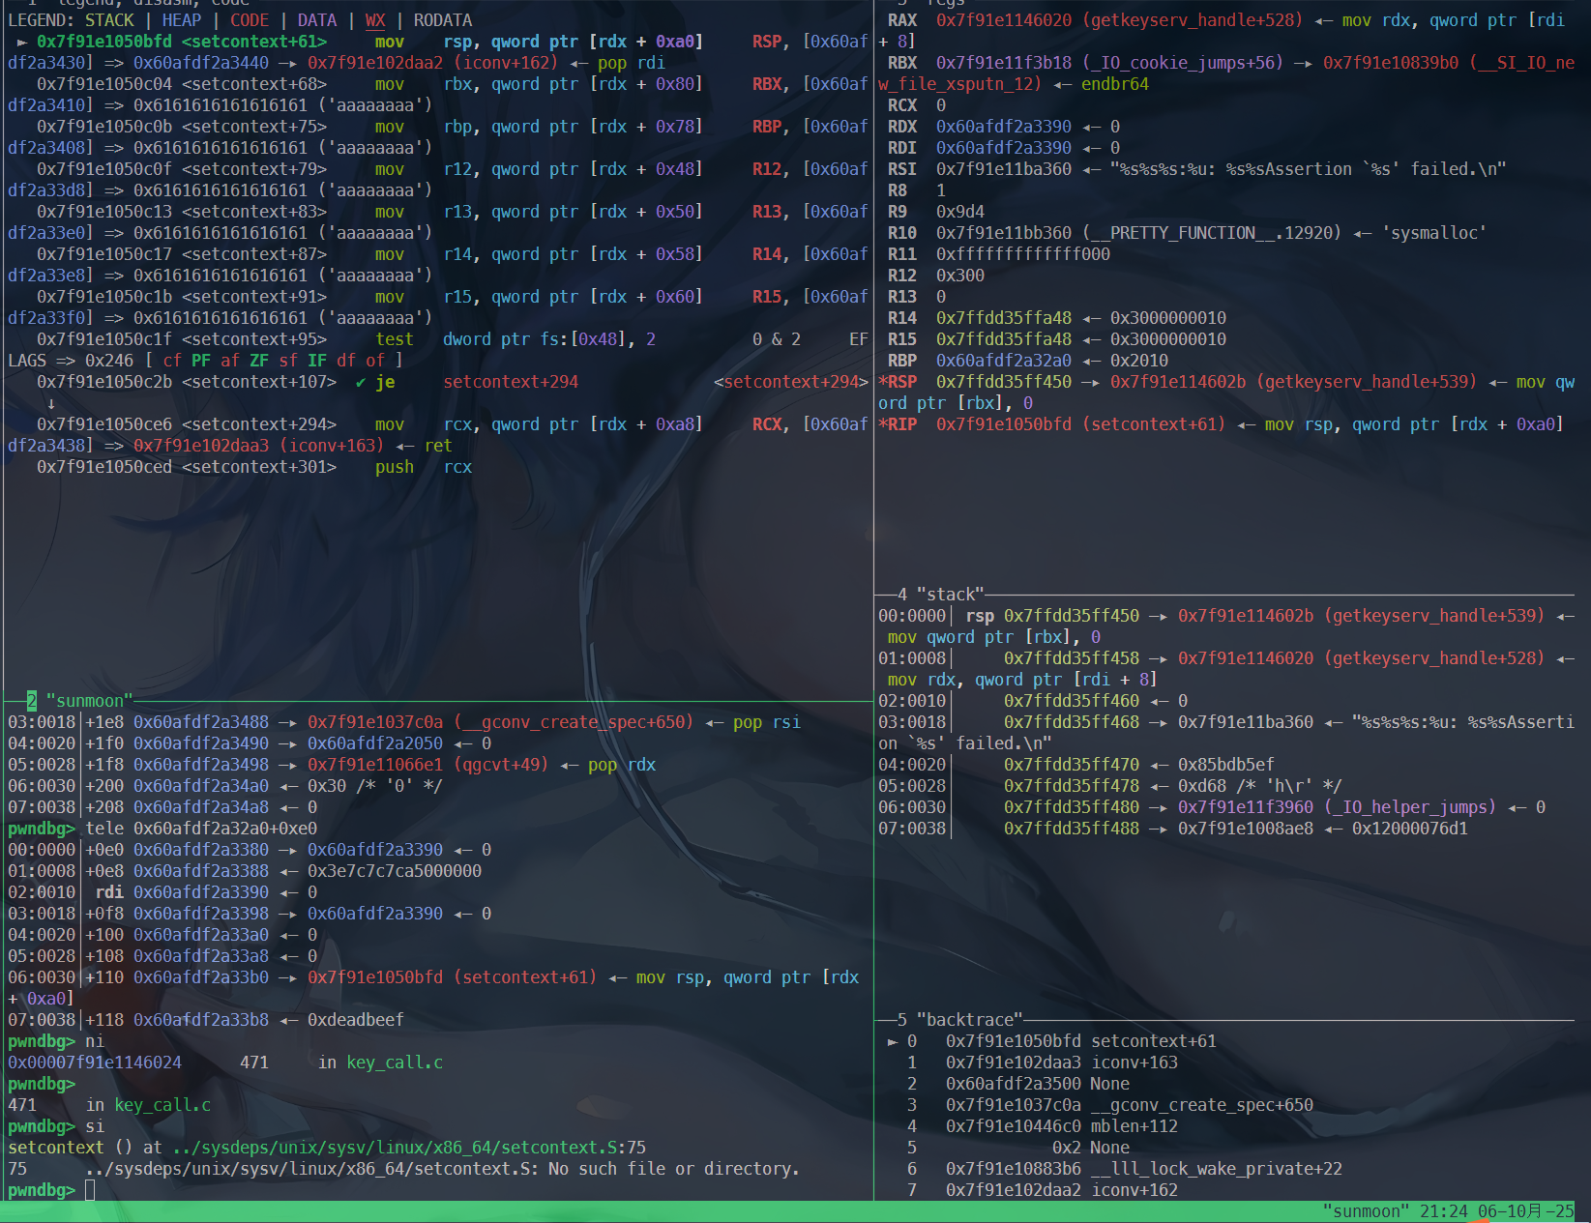Click the "sunmoon" session name in status bar
The width and height of the screenshot is (1591, 1223).
coord(1367,1211)
